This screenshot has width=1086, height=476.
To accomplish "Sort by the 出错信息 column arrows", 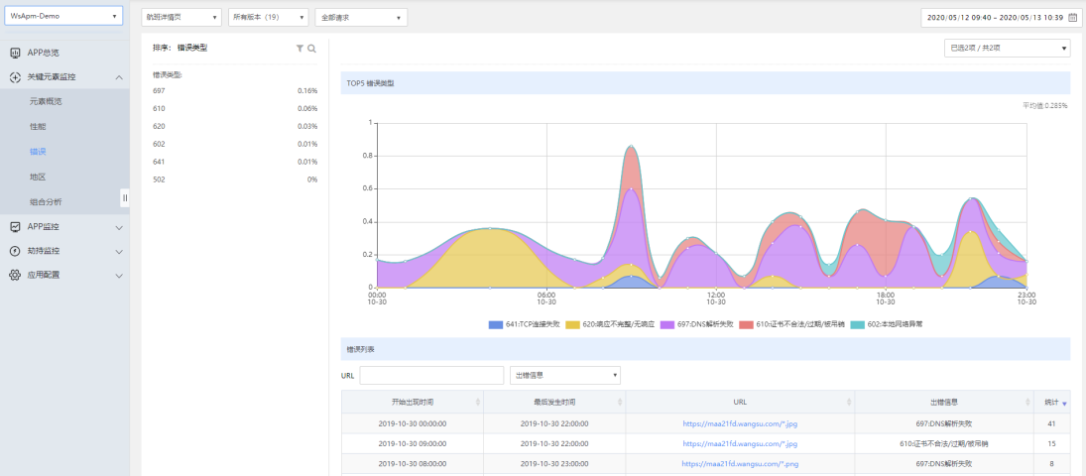I will (x=1027, y=403).
